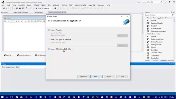Select the ColorDialog control in Toolbox
The image size is (176, 99).
point(155,55)
